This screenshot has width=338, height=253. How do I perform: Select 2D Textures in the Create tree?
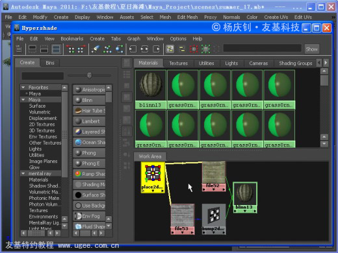[42, 125]
